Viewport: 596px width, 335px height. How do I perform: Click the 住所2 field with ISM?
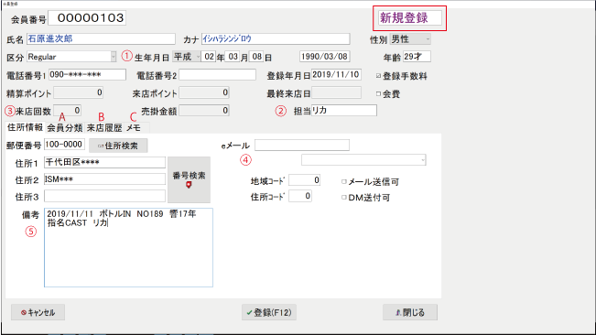104,179
